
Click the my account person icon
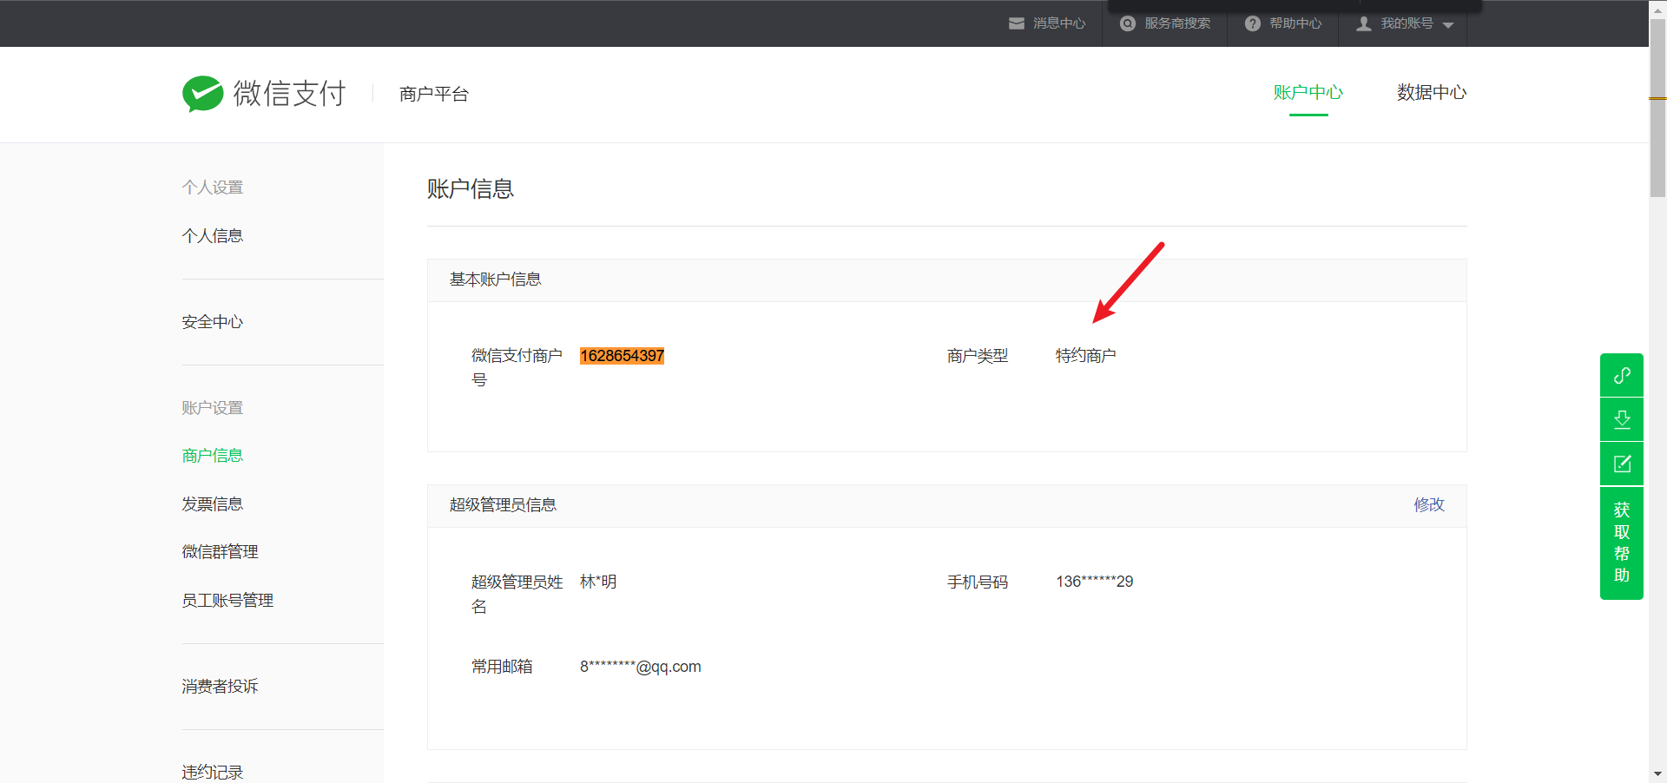point(1364,23)
